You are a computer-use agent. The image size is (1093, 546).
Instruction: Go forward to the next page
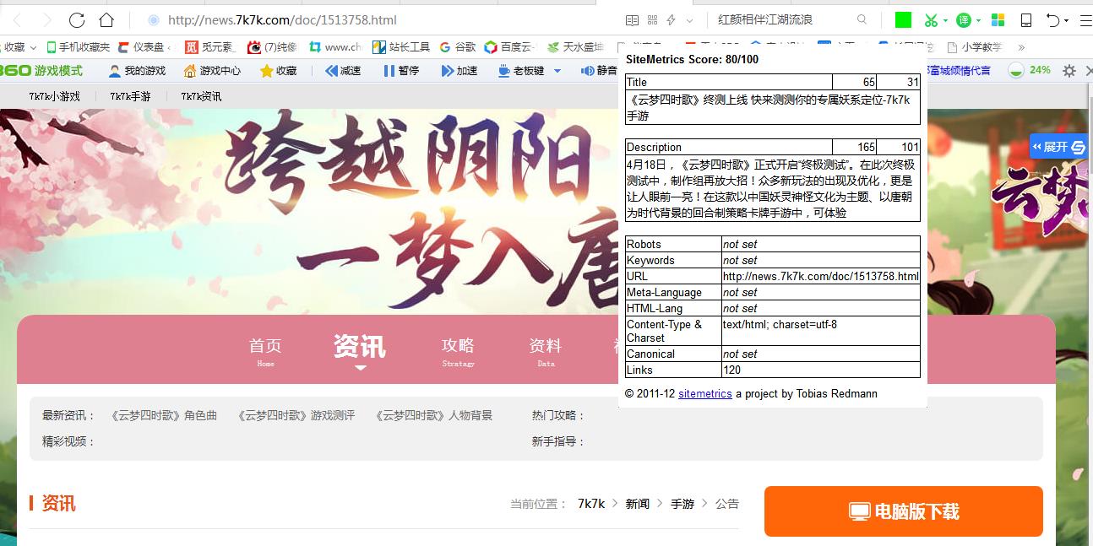pyautogui.click(x=46, y=19)
